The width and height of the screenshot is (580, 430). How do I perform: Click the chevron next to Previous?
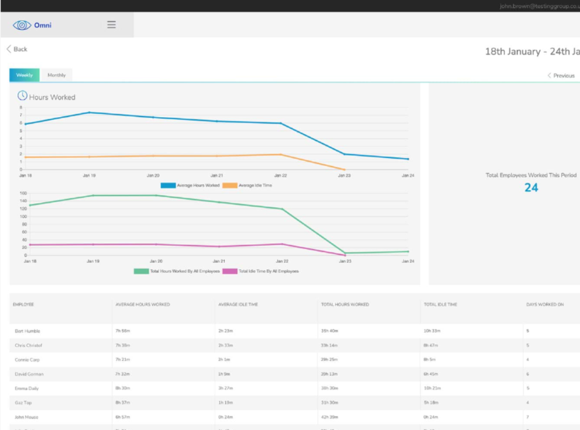click(x=549, y=76)
